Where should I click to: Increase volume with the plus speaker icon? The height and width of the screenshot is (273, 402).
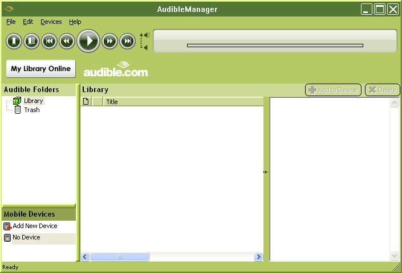pos(145,35)
